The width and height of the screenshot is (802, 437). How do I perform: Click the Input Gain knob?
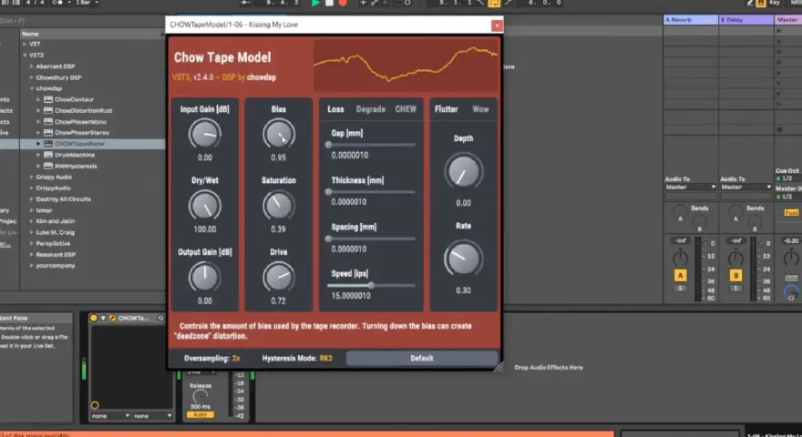(x=204, y=135)
